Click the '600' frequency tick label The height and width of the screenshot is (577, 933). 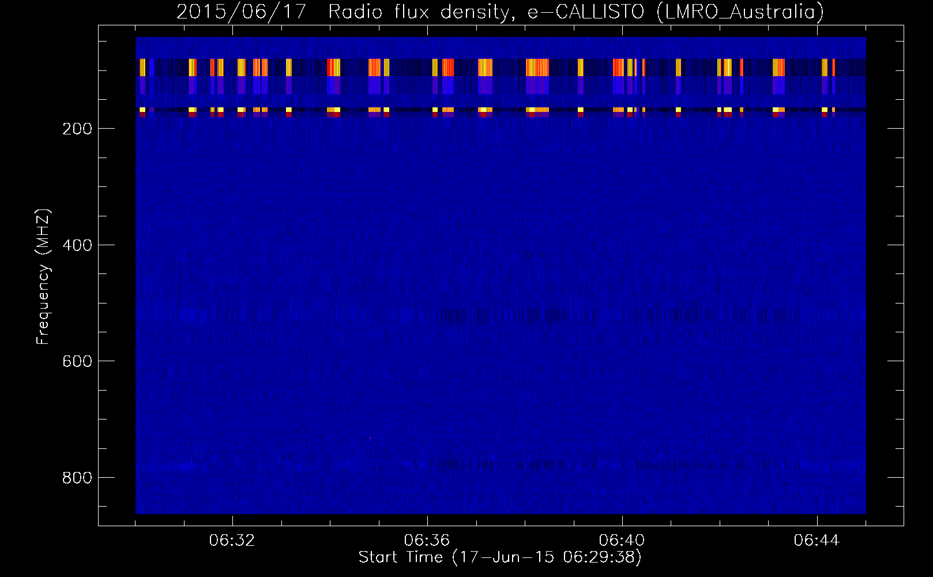tap(77, 361)
